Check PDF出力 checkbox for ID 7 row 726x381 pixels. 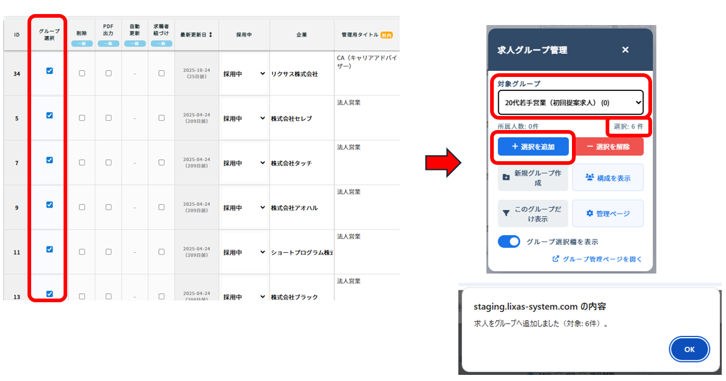click(x=108, y=162)
